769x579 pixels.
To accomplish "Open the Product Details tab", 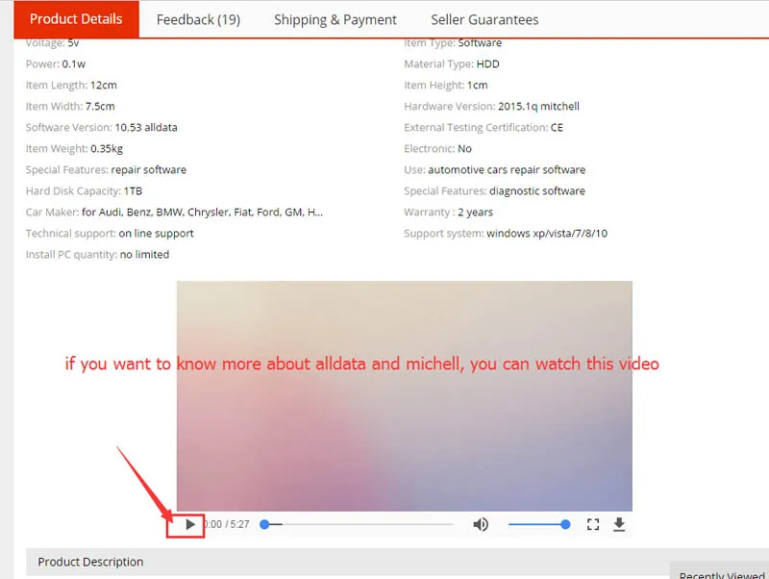I will point(76,19).
